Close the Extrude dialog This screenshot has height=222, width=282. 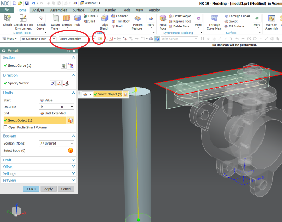74,51
